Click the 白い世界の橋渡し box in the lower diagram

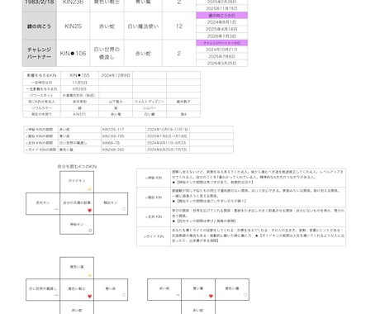43,290
